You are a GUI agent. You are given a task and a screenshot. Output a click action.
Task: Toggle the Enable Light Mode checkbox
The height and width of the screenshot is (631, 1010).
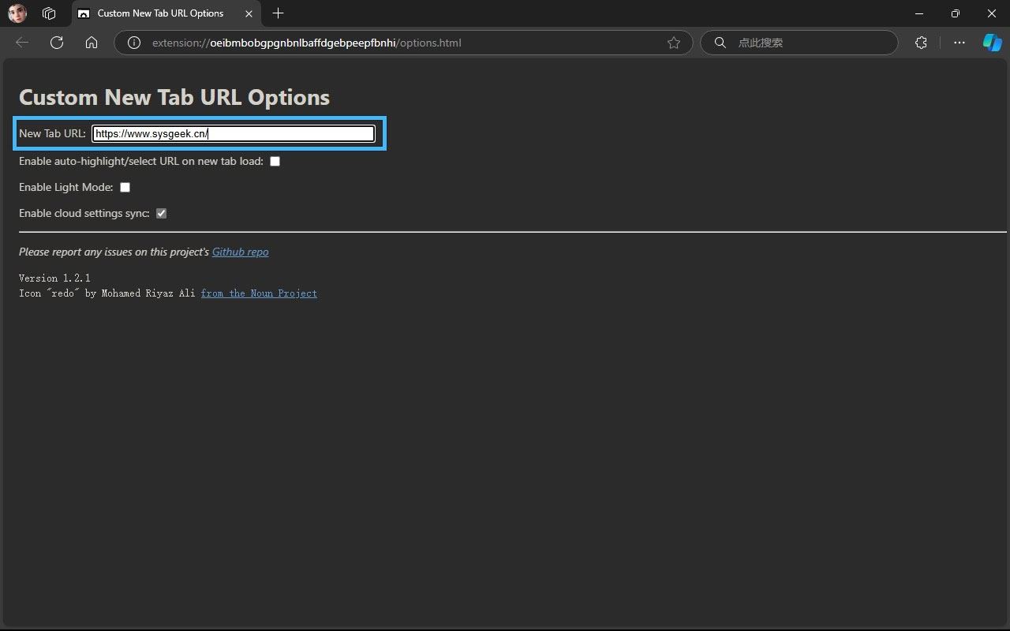(x=125, y=187)
